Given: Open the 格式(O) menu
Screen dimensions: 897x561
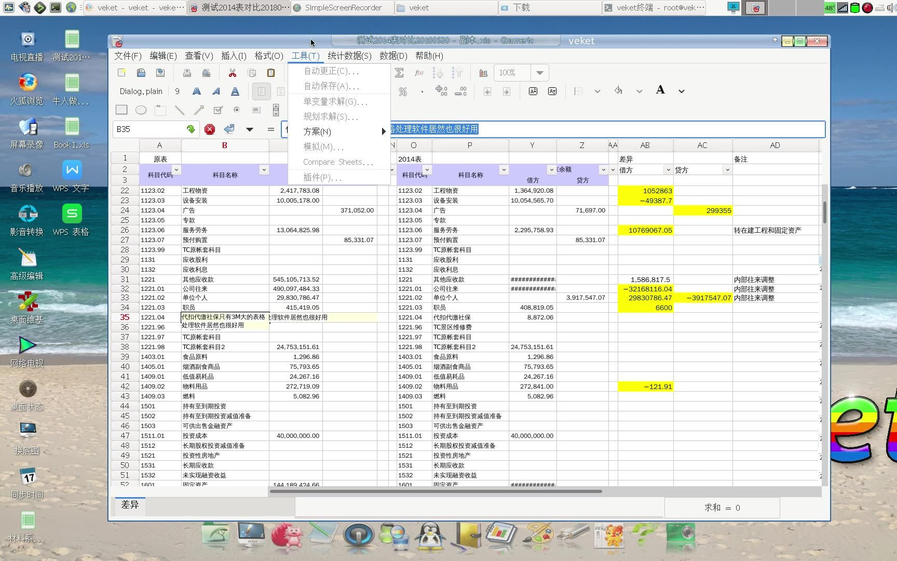Looking at the screenshot, I should point(269,56).
